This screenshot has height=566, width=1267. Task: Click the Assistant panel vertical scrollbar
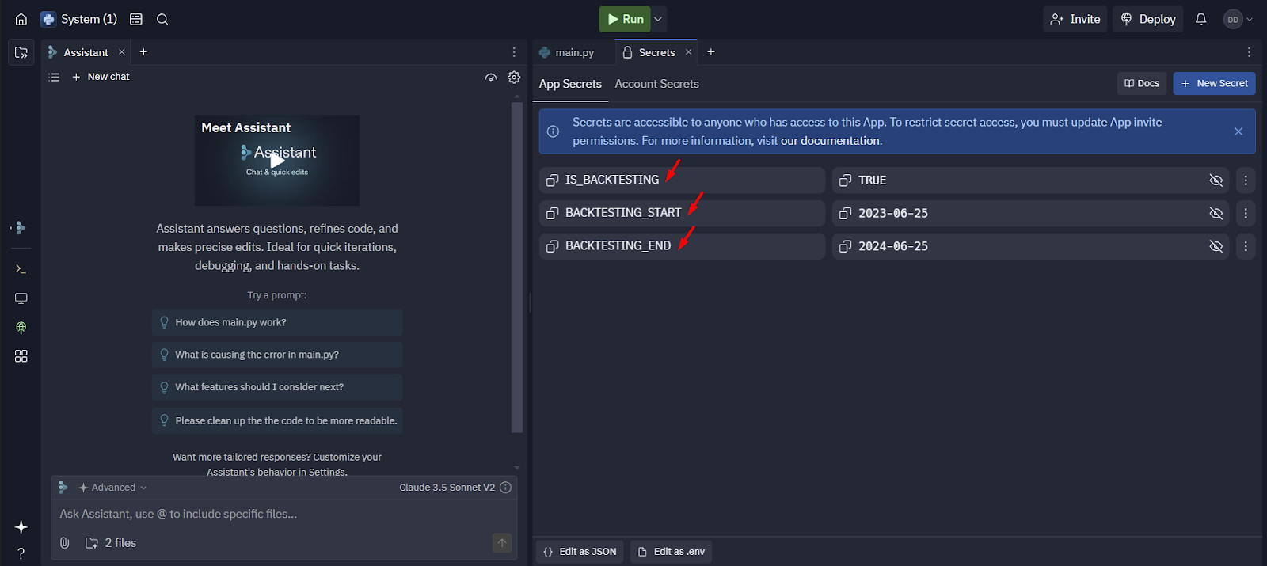click(x=517, y=268)
